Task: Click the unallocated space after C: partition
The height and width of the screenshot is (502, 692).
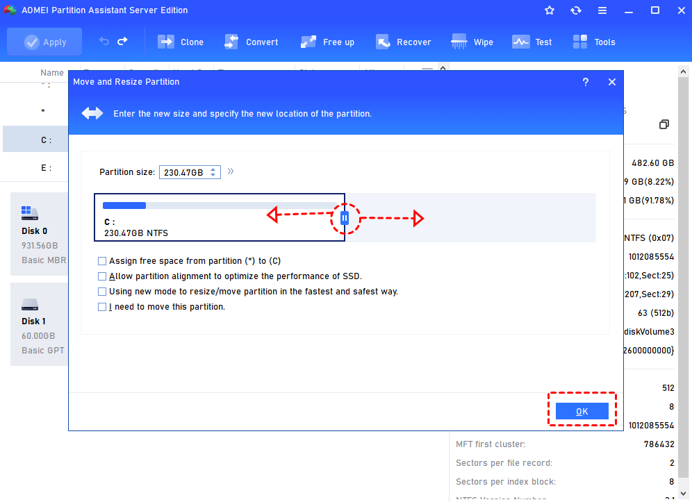Action: (x=470, y=217)
